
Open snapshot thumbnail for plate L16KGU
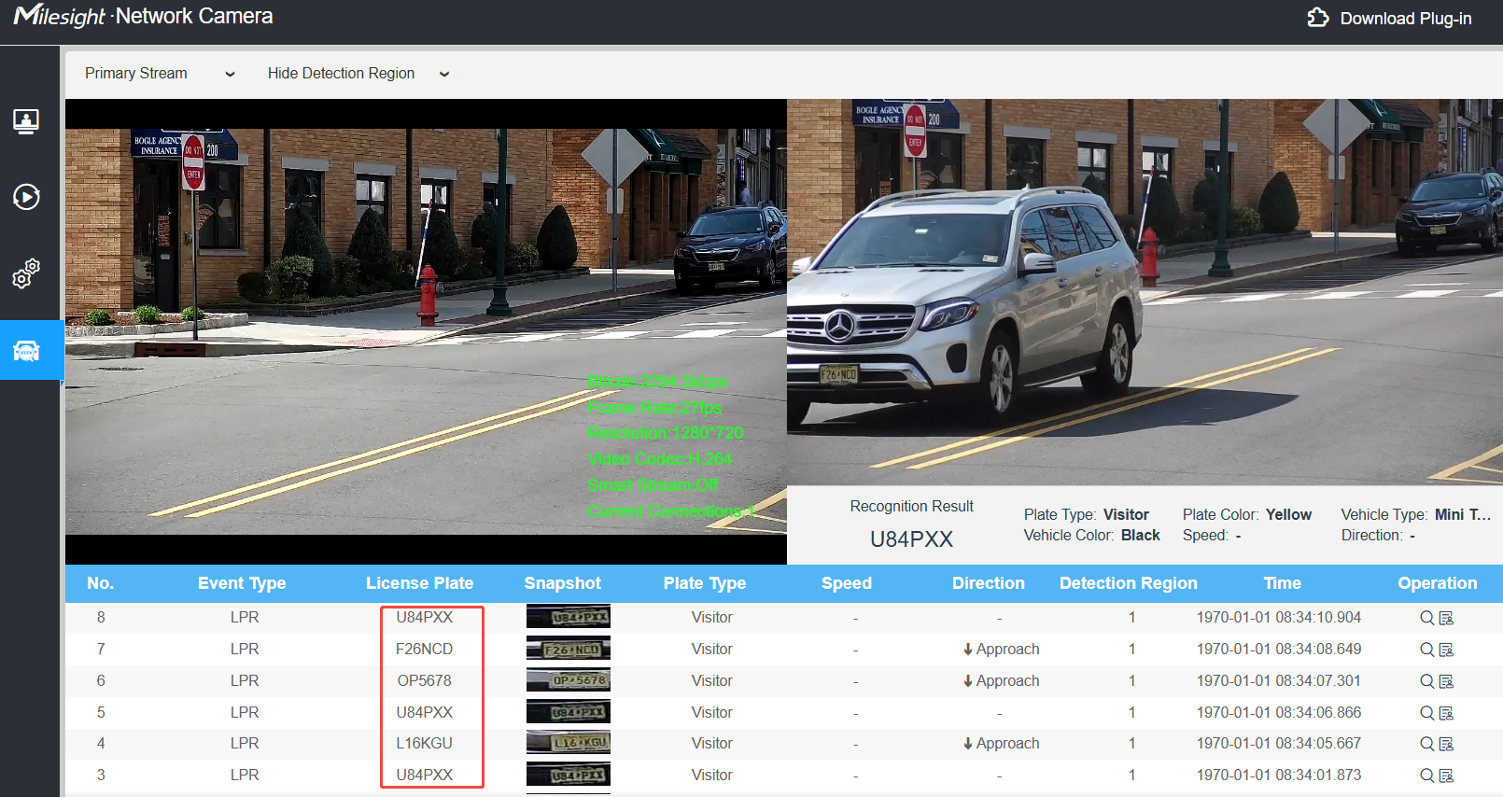pos(568,743)
